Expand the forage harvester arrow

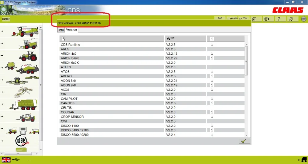tap(2, 43)
